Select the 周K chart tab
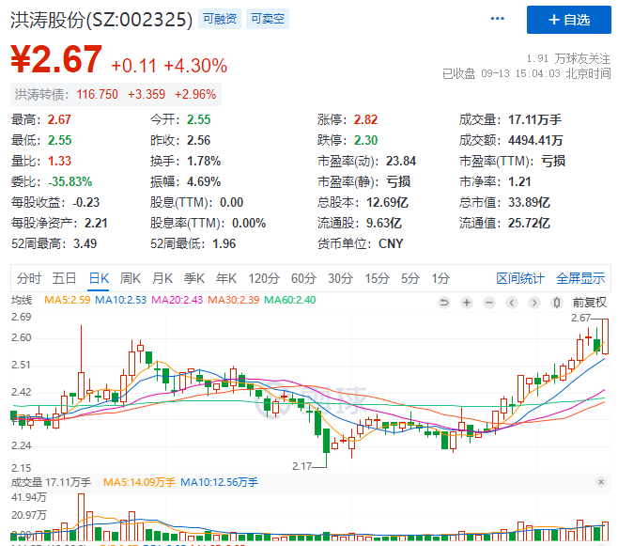 point(131,278)
